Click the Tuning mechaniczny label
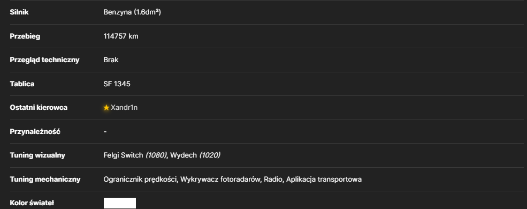Image resolution: width=527 pixels, height=209 pixels. pos(45,180)
